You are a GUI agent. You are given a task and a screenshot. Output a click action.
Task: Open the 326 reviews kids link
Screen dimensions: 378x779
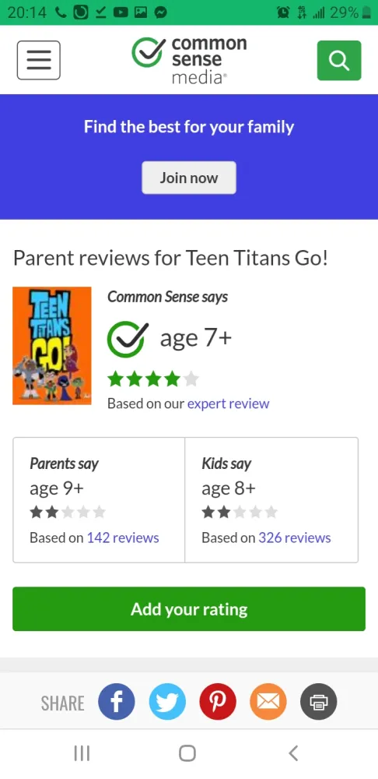[295, 538]
